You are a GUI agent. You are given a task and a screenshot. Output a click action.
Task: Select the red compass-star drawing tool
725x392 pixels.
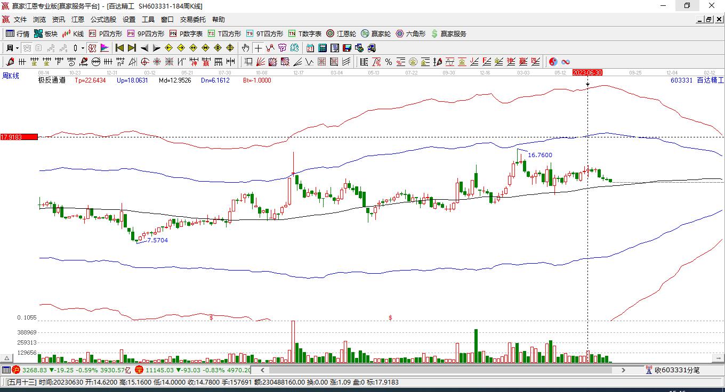144,62
